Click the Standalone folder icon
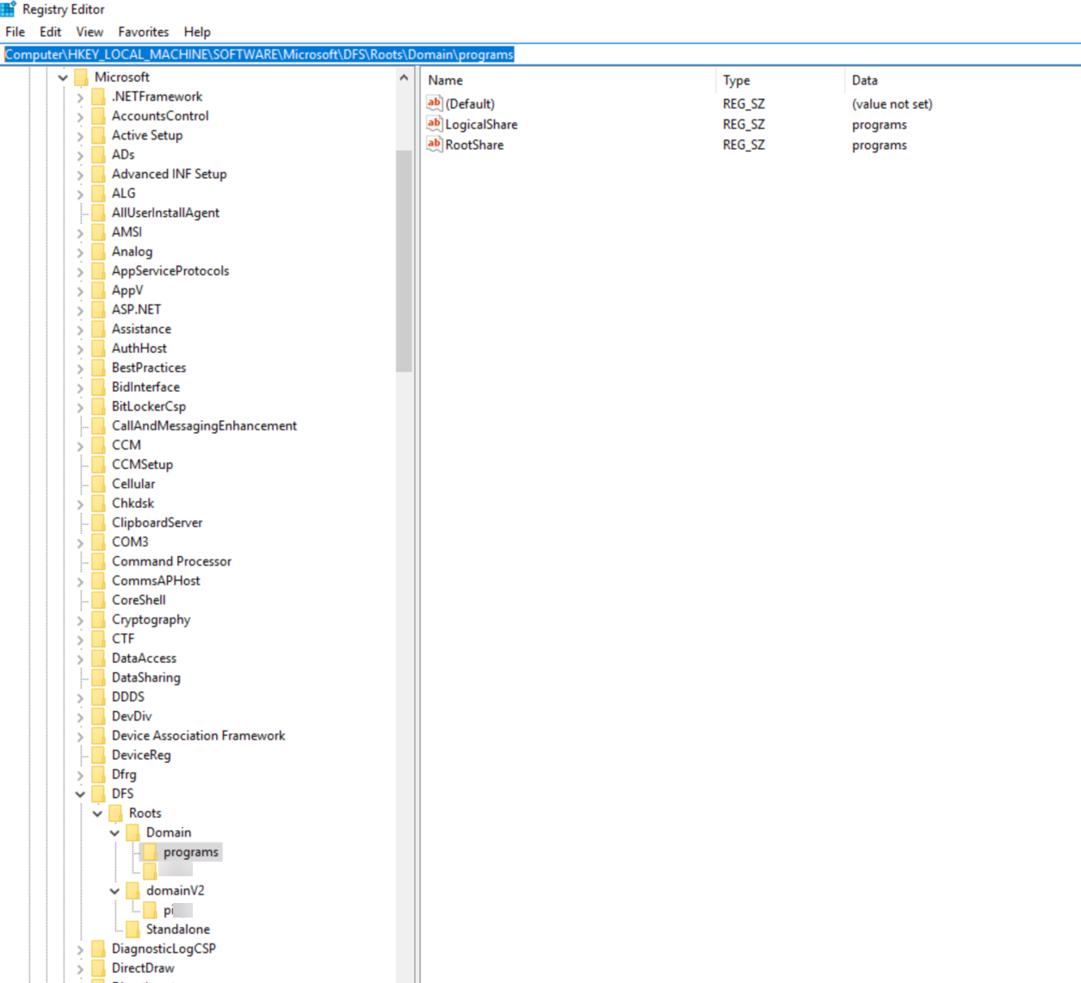 click(x=133, y=930)
